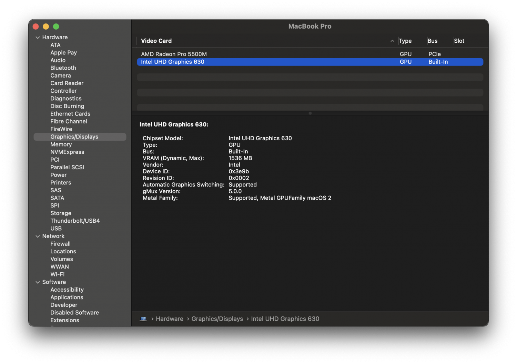
Task: Open Graphics/Displays from the breadcrumb path
Action: pyautogui.click(x=217, y=319)
